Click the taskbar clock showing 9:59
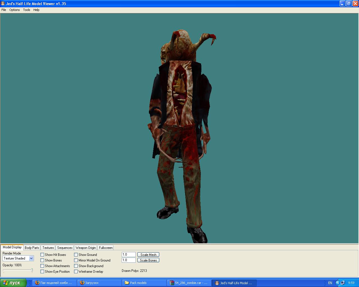 click(x=351, y=283)
